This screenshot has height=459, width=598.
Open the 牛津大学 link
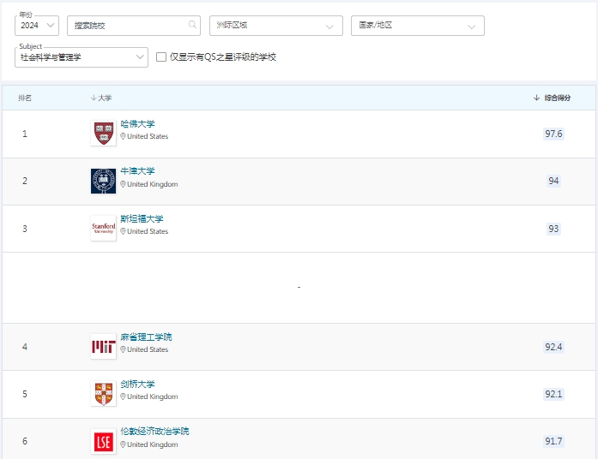(137, 171)
